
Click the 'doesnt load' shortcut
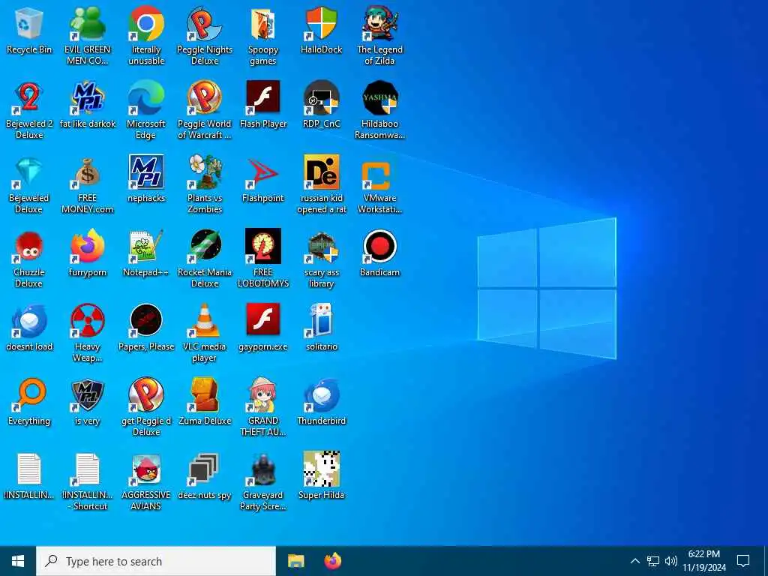pyautogui.click(x=29, y=321)
